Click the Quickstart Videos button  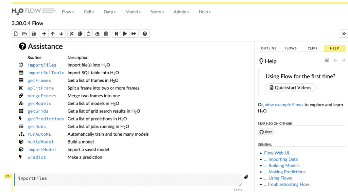click(291, 88)
